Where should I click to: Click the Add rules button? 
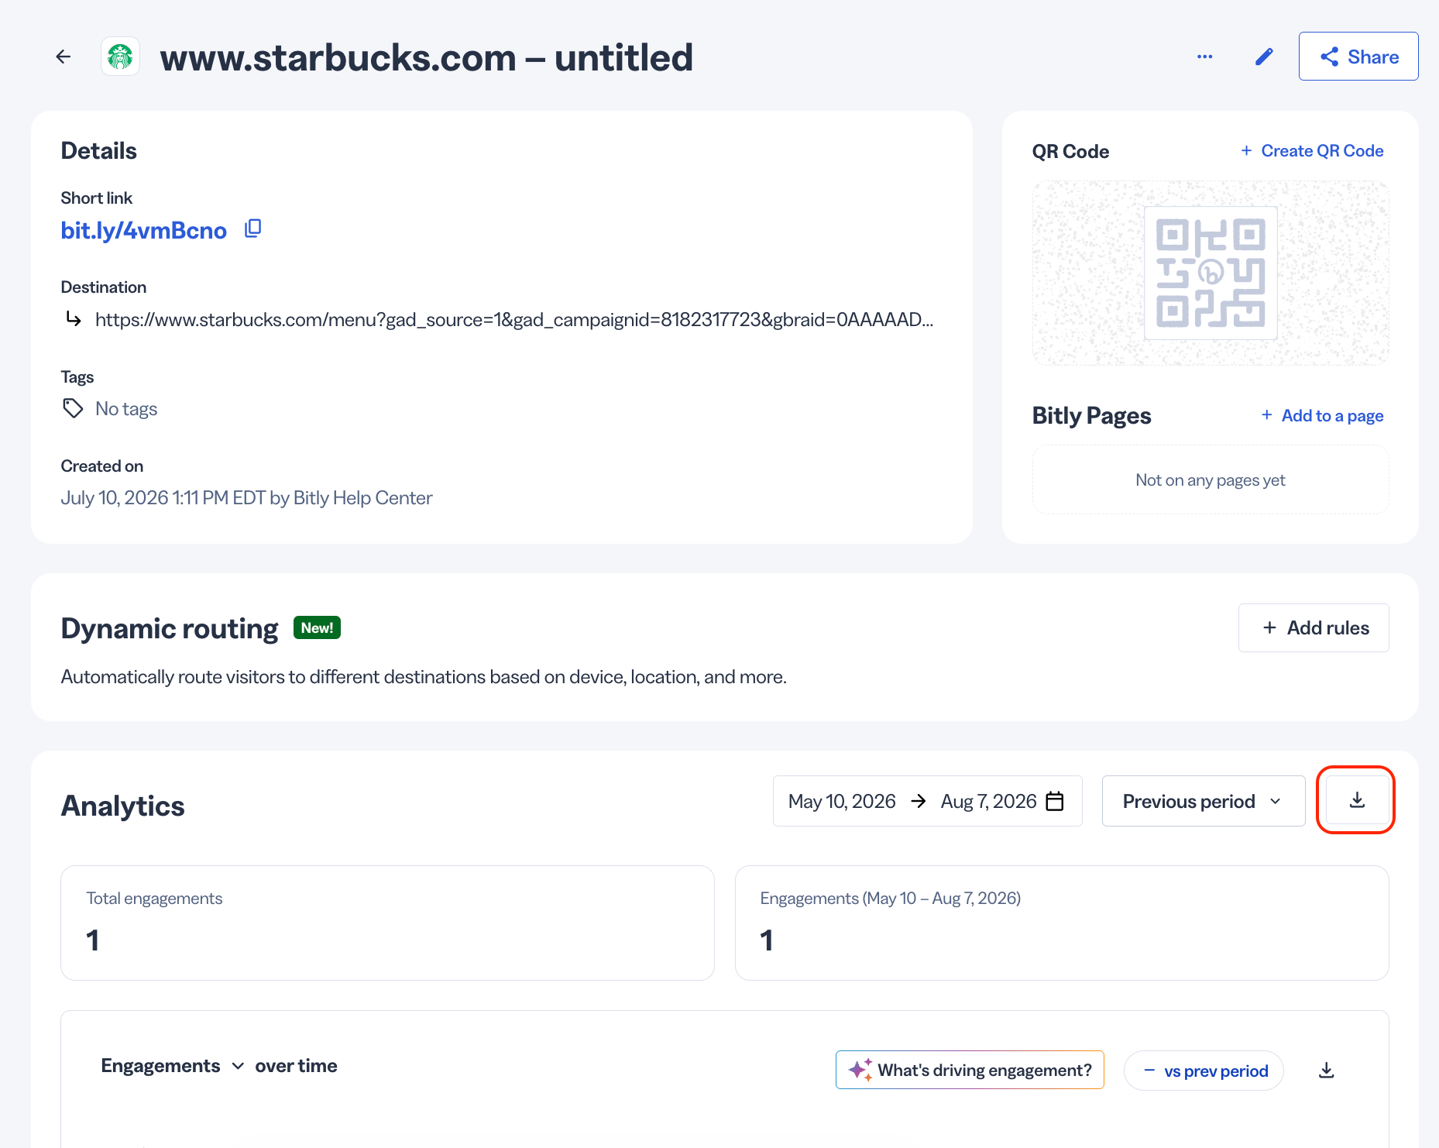(x=1314, y=627)
